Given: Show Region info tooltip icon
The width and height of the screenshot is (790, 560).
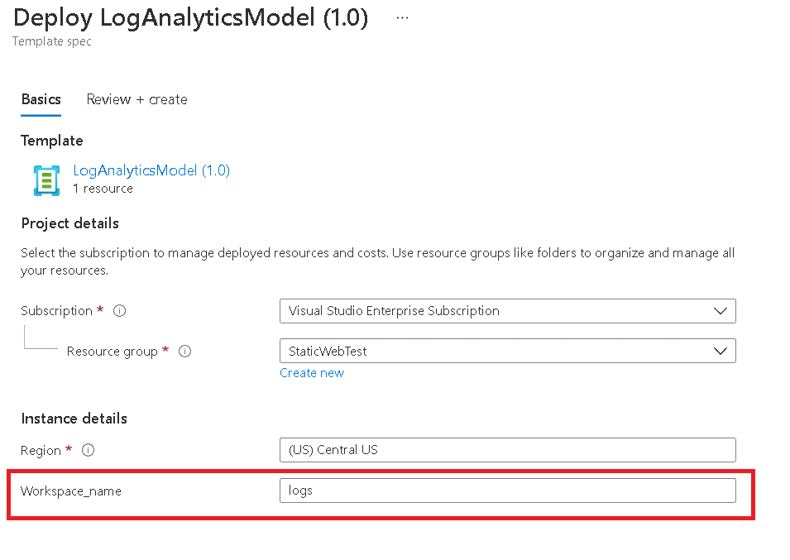Looking at the screenshot, I should point(89,450).
